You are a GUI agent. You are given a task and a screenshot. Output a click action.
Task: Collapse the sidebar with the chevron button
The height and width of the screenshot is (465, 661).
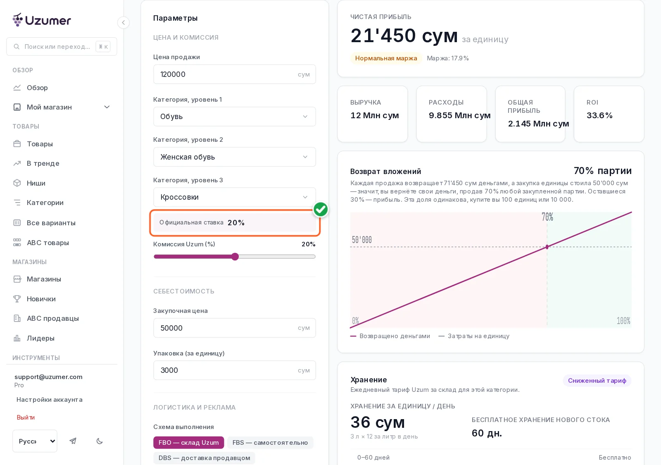[x=123, y=22]
